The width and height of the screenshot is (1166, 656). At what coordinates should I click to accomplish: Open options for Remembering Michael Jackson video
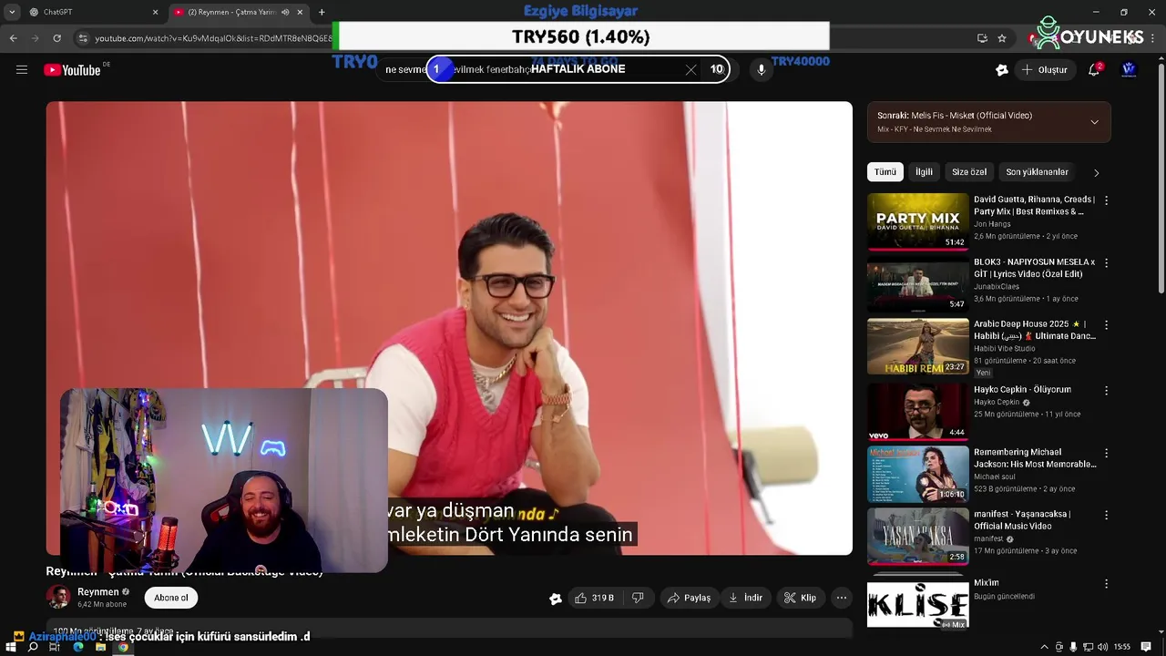[1106, 453]
